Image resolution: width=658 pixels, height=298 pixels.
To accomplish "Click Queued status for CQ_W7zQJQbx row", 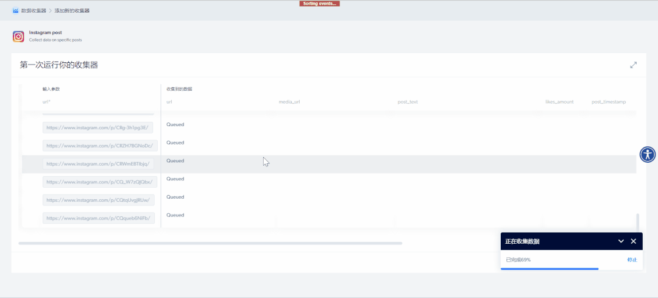I will coord(175,179).
